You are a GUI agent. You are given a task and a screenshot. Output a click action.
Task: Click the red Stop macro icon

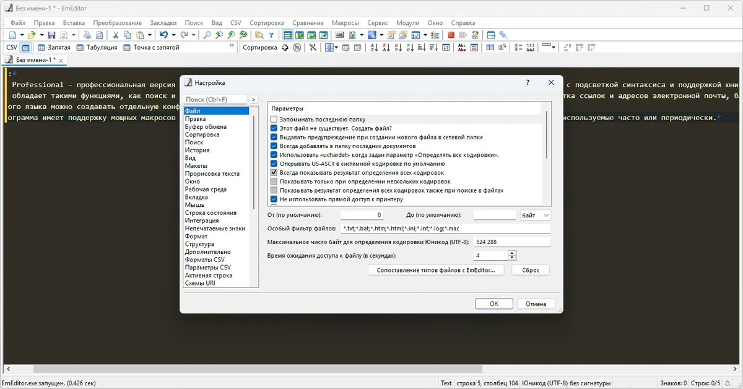tap(451, 35)
